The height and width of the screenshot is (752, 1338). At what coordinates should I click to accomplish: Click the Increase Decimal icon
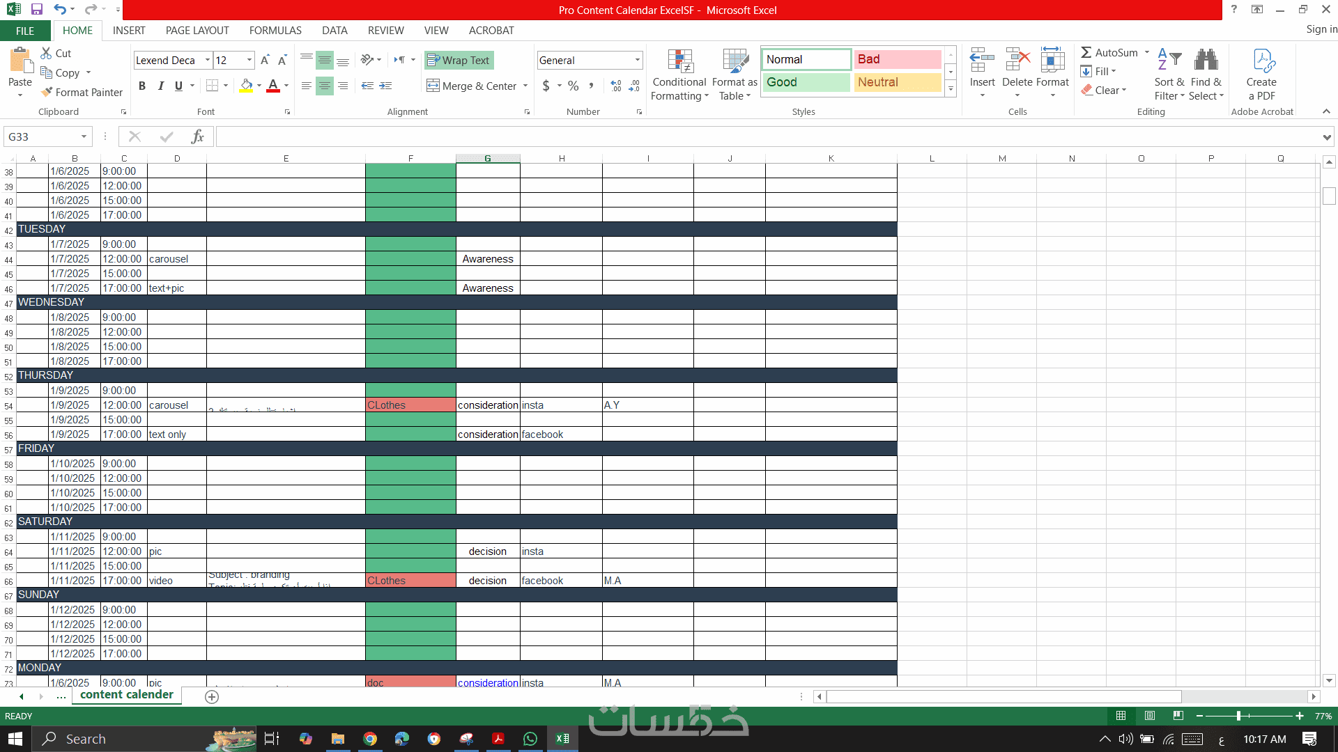[x=616, y=86]
